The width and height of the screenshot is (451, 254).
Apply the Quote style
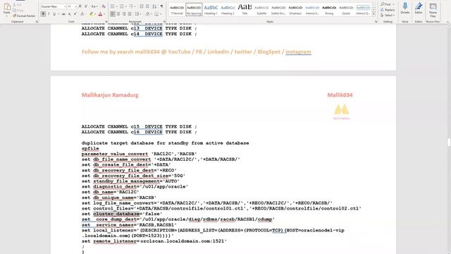click(x=346, y=10)
